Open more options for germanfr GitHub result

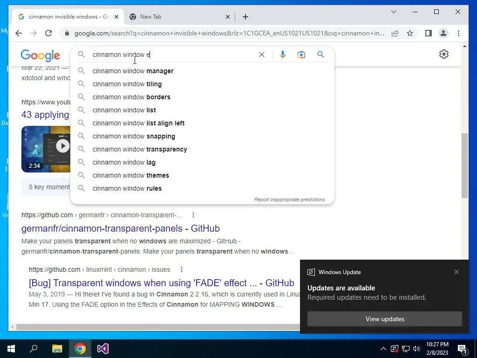[193, 215]
